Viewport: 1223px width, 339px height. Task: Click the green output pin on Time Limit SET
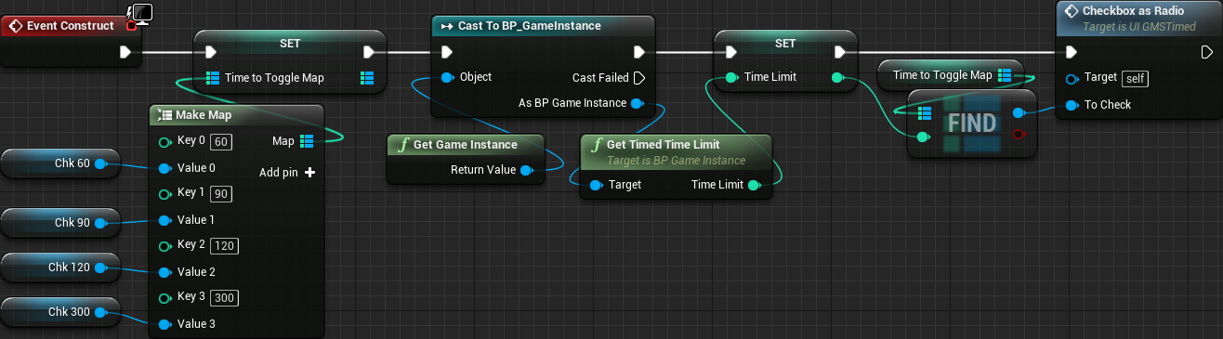(837, 78)
